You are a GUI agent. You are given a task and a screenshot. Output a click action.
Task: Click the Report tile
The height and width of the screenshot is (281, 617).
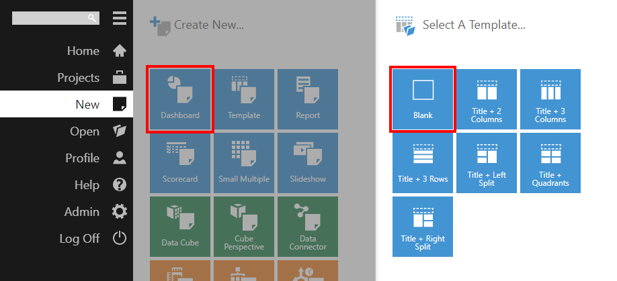[x=308, y=99]
